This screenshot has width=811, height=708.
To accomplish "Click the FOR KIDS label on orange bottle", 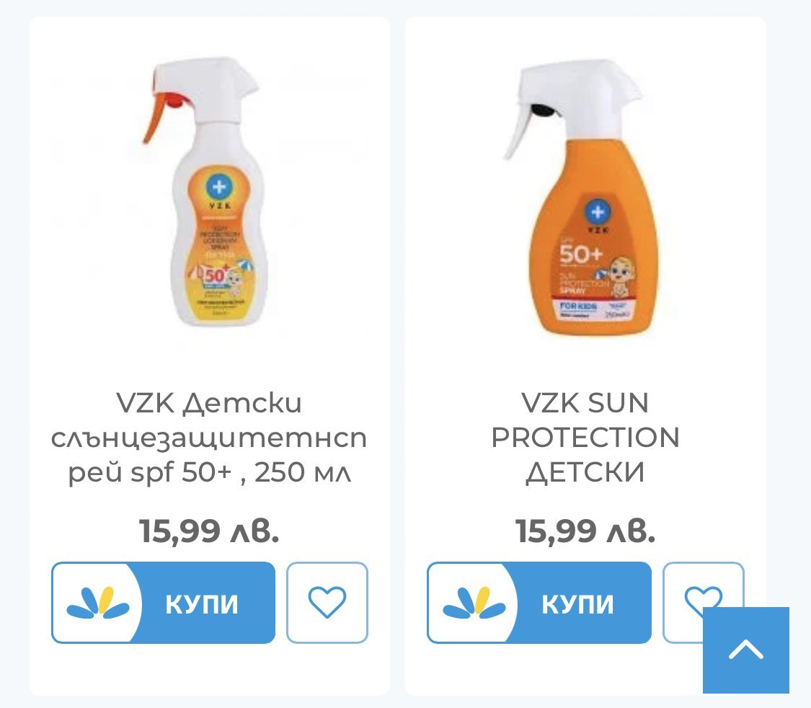I will click(x=578, y=306).
